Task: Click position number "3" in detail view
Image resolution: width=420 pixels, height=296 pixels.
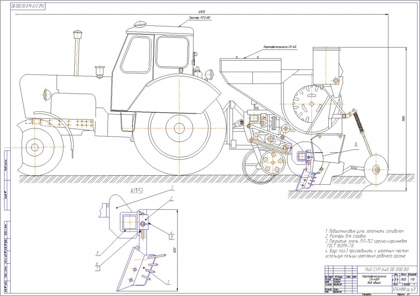Action: [173, 188]
